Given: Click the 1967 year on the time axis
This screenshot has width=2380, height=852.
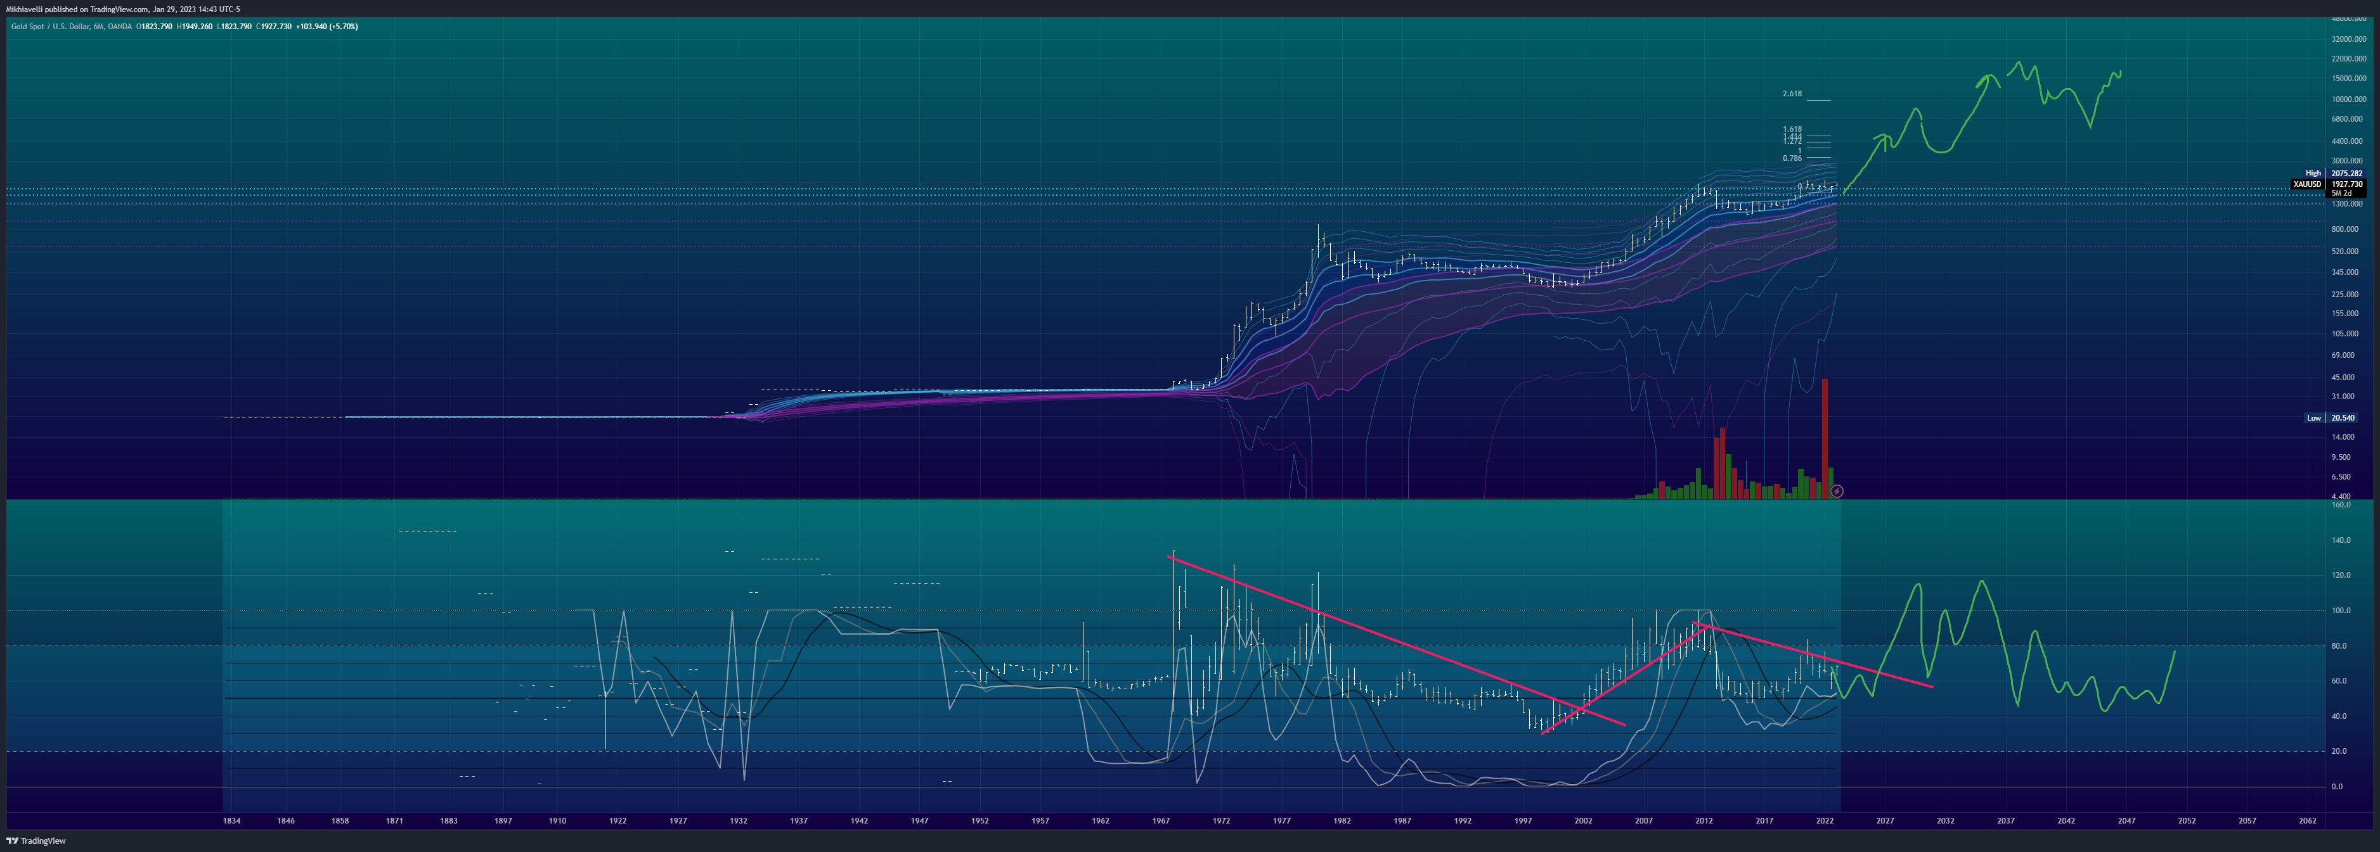Looking at the screenshot, I should click(1160, 820).
